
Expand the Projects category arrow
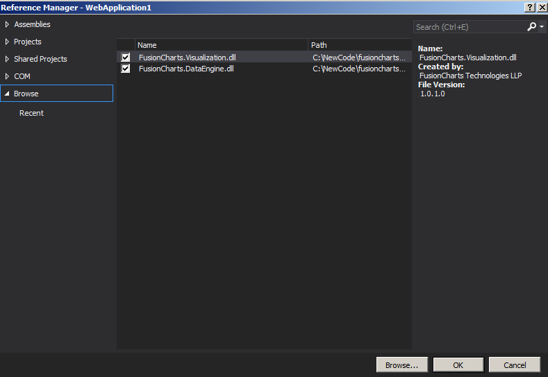pos(7,42)
